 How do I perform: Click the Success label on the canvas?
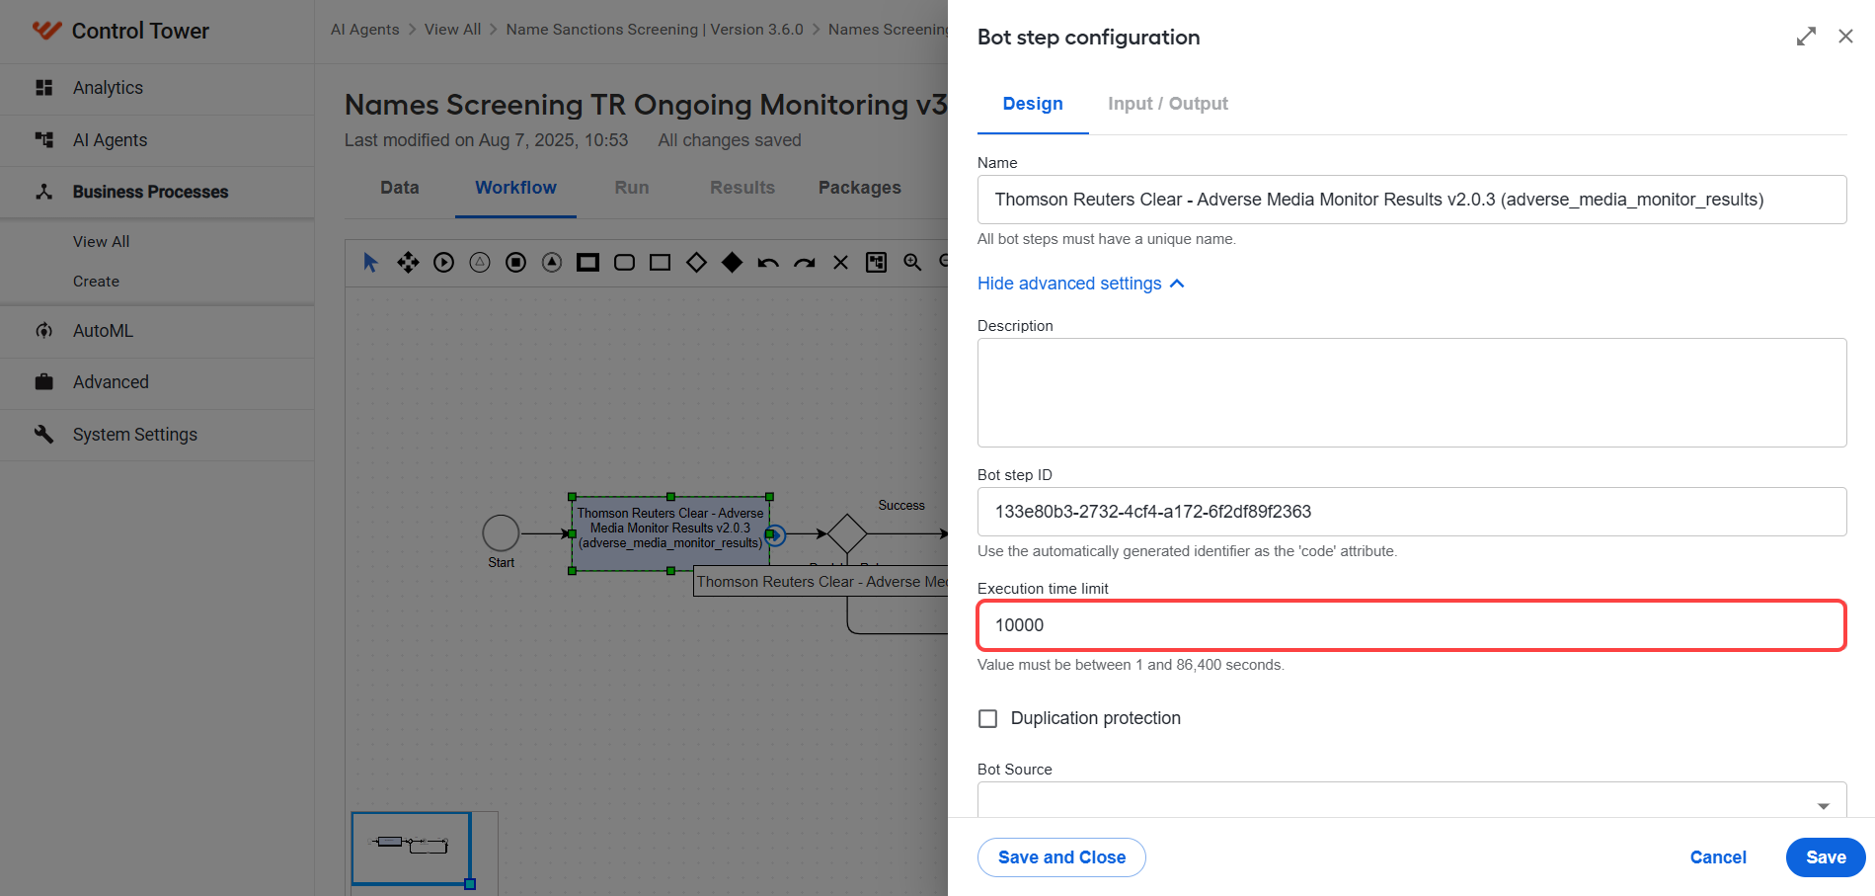[x=901, y=506]
